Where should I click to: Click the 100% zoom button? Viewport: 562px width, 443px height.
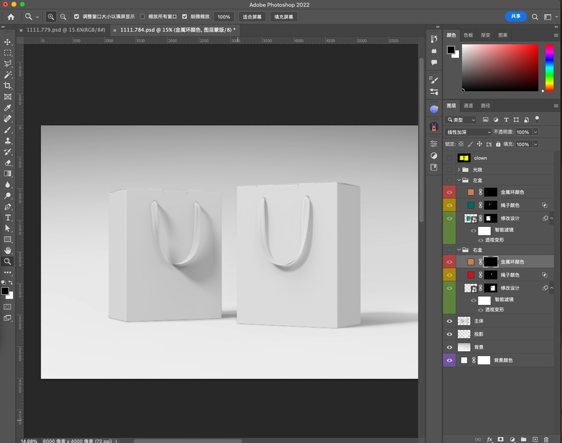(224, 17)
